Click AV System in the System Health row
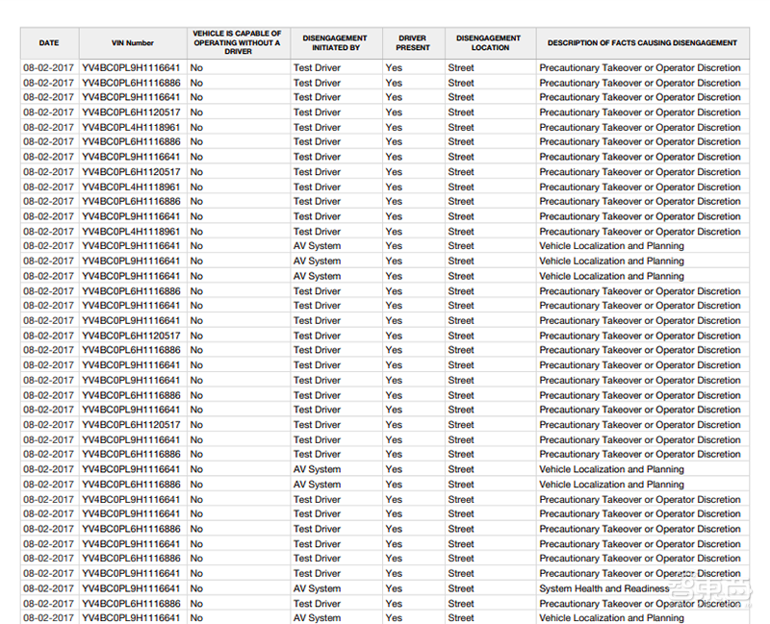Viewport: 770px width, 624px height. pyautogui.click(x=317, y=588)
